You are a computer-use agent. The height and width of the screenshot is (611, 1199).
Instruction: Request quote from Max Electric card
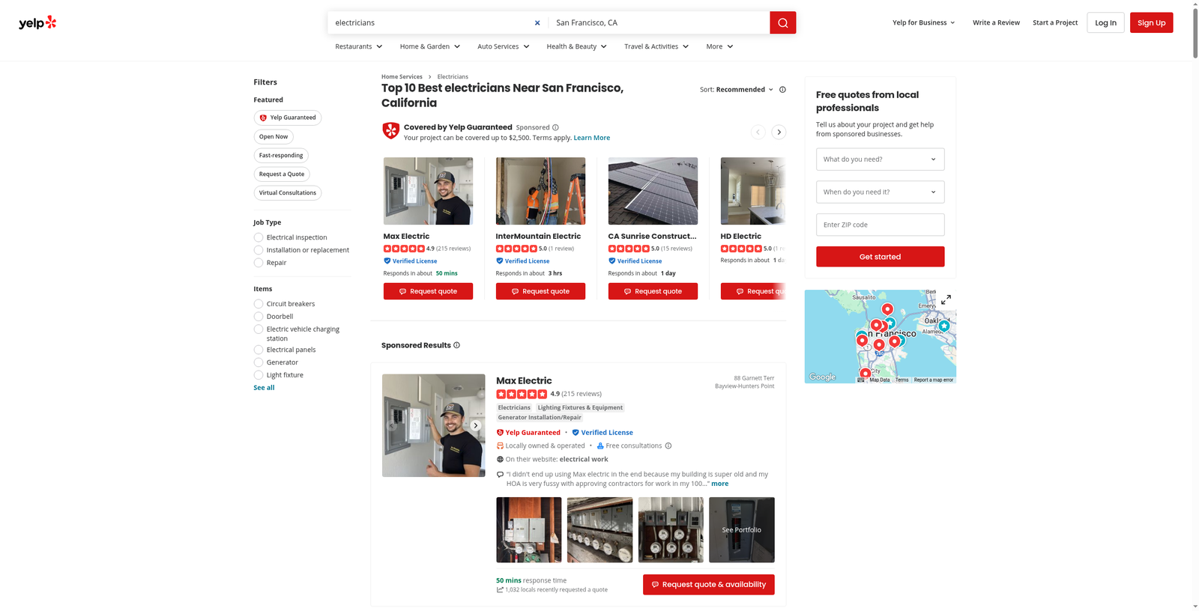click(428, 291)
